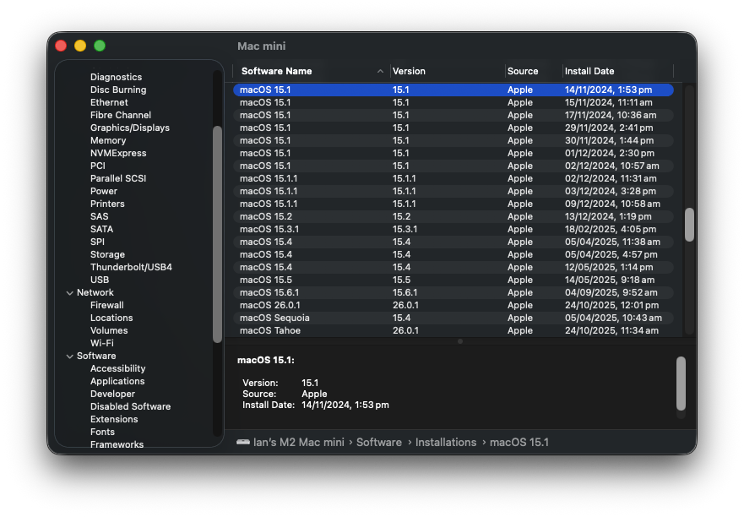The height and width of the screenshot is (517, 744).
Task: Click the split divider handle below the table
Action: (x=459, y=341)
